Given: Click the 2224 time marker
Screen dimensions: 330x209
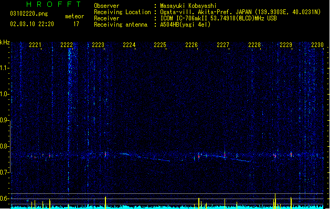Looking at the screenshot, I should click(129, 45).
